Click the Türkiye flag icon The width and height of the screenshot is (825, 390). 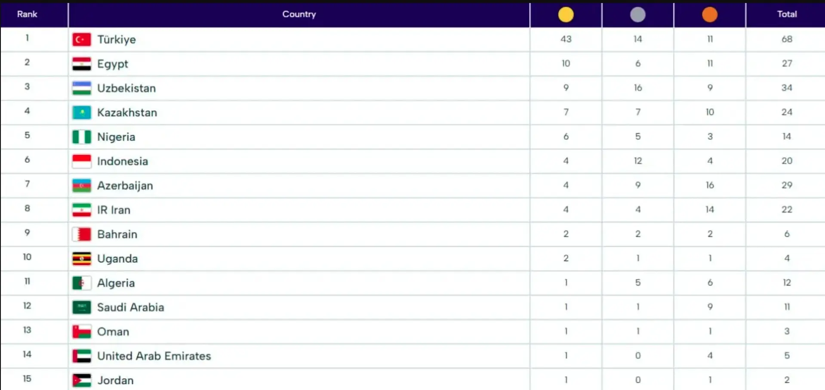tap(81, 40)
